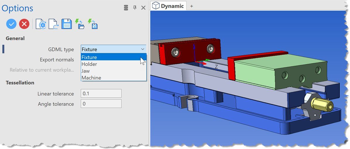Click the Angle tolerance label
This screenshot has height=149, width=350.
point(56,104)
